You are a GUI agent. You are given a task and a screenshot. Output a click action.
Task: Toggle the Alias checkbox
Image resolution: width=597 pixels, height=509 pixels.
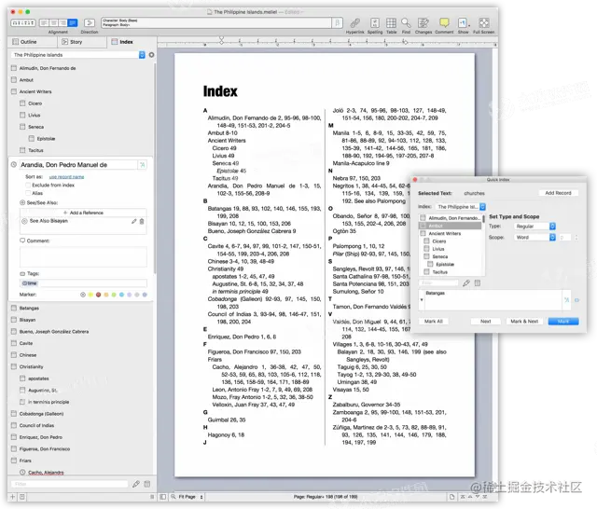pos(28,193)
